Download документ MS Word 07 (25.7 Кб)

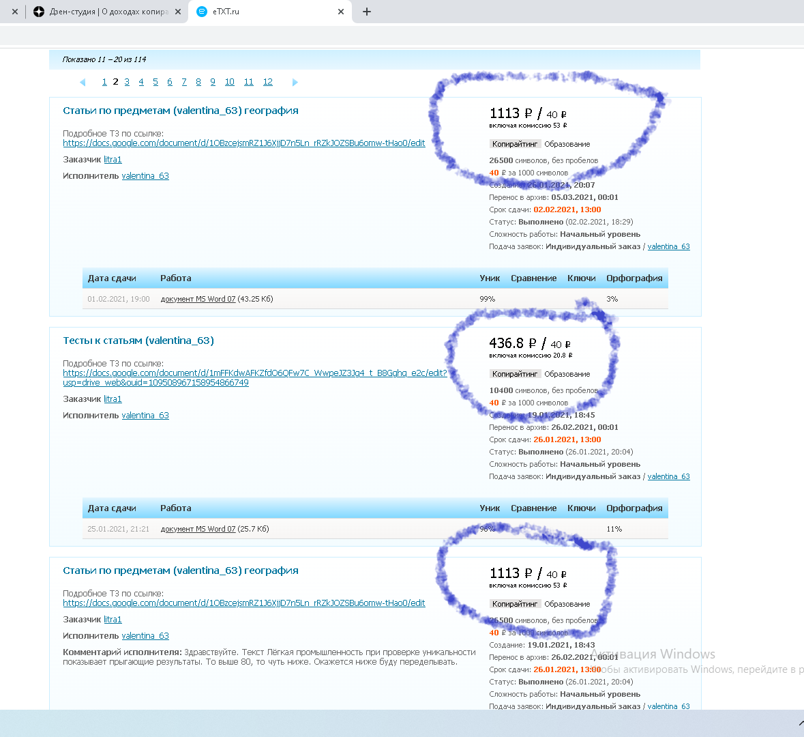(x=198, y=528)
